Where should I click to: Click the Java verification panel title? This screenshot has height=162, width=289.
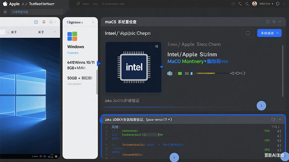138,120
